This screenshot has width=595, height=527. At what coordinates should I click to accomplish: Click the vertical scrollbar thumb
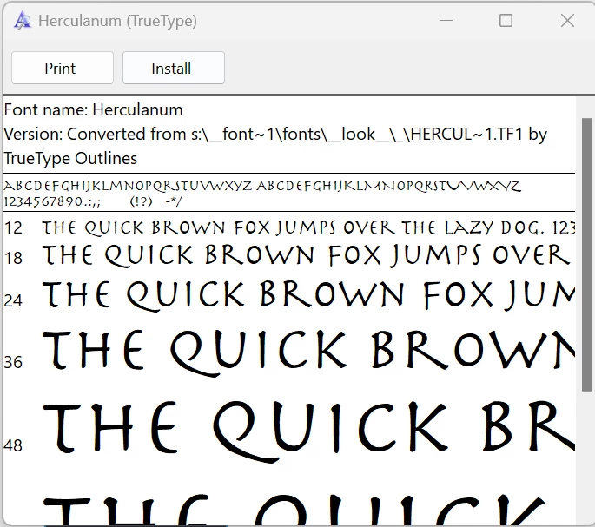(586, 254)
